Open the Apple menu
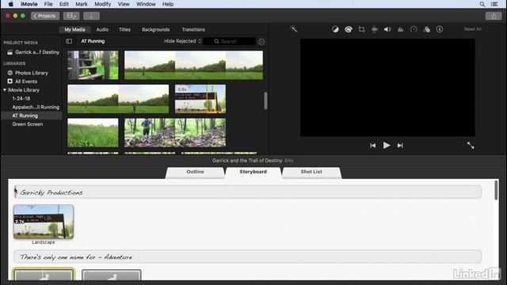The width and height of the screenshot is (507, 285). click(10, 4)
